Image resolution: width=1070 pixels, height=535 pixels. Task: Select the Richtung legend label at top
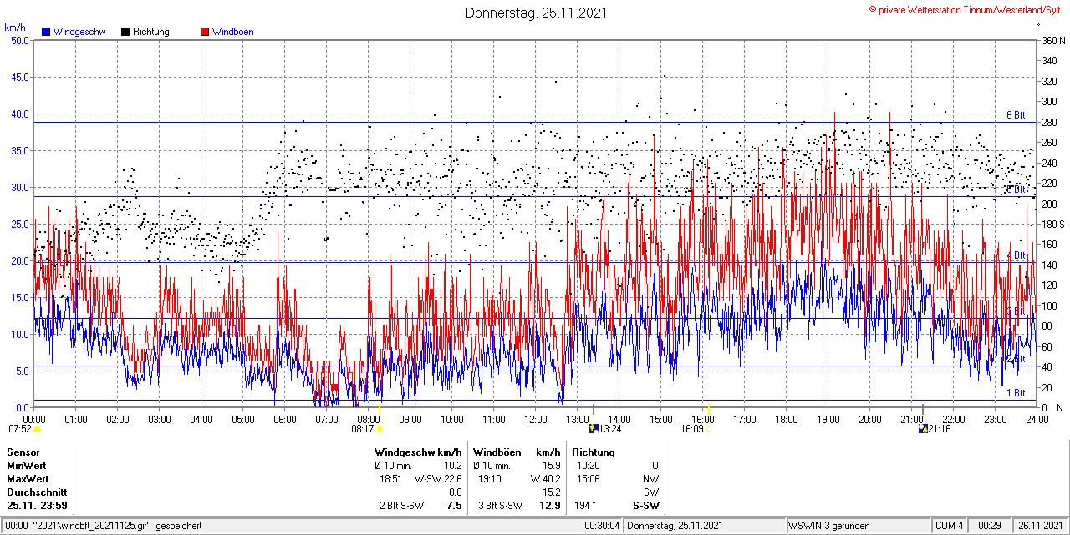[x=151, y=32]
